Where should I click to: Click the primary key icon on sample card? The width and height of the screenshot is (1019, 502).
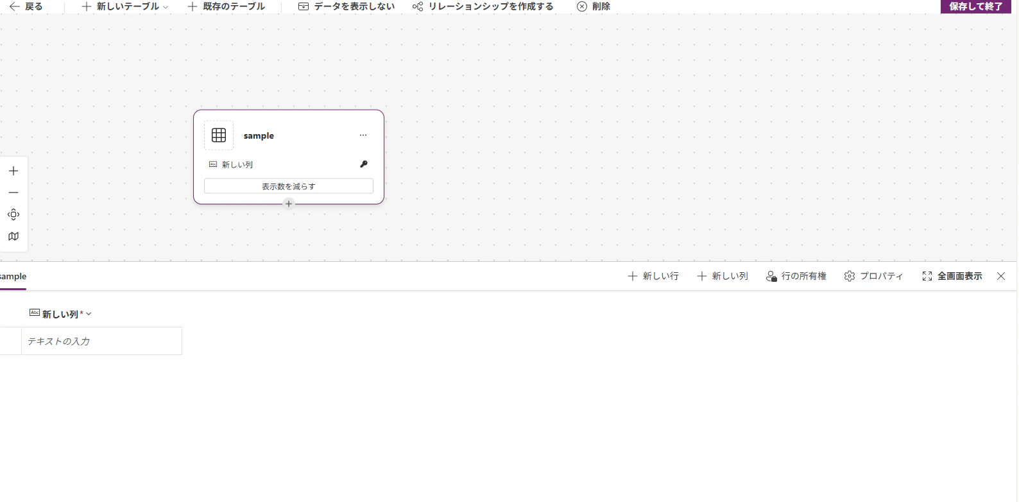point(364,164)
